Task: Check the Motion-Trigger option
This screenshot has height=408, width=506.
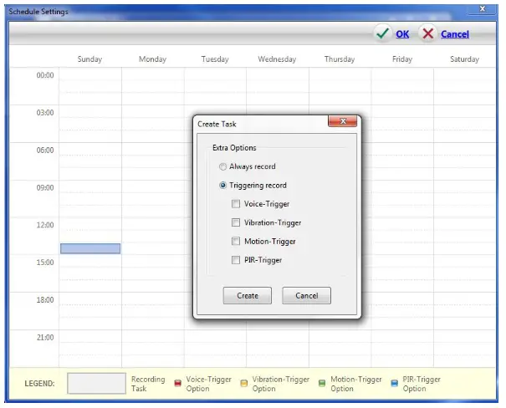Action: click(236, 242)
